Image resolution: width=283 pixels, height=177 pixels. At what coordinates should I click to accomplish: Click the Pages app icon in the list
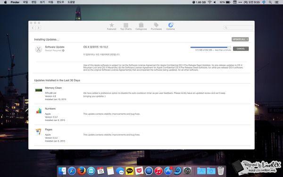[x=39, y=132]
